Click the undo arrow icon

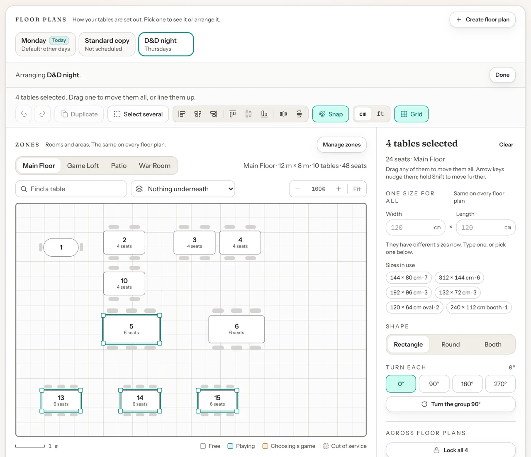point(24,114)
